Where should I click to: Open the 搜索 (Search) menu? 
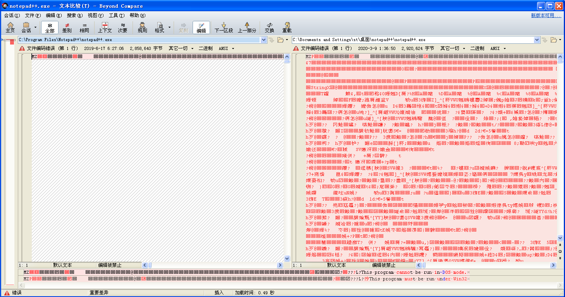74,15
